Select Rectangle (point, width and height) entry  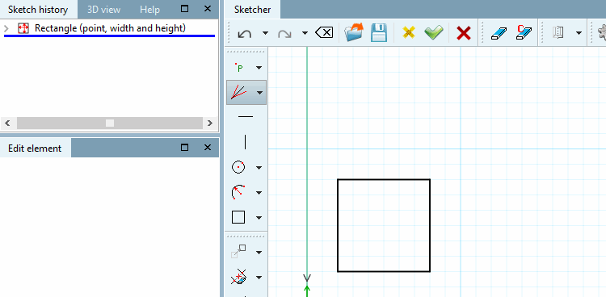(x=110, y=28)
